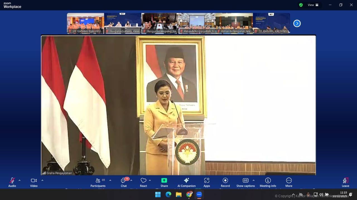Unmute the microphone with Audio button
Image resolution: width=357 pixels, height=200 pixels.
[12, 182]
